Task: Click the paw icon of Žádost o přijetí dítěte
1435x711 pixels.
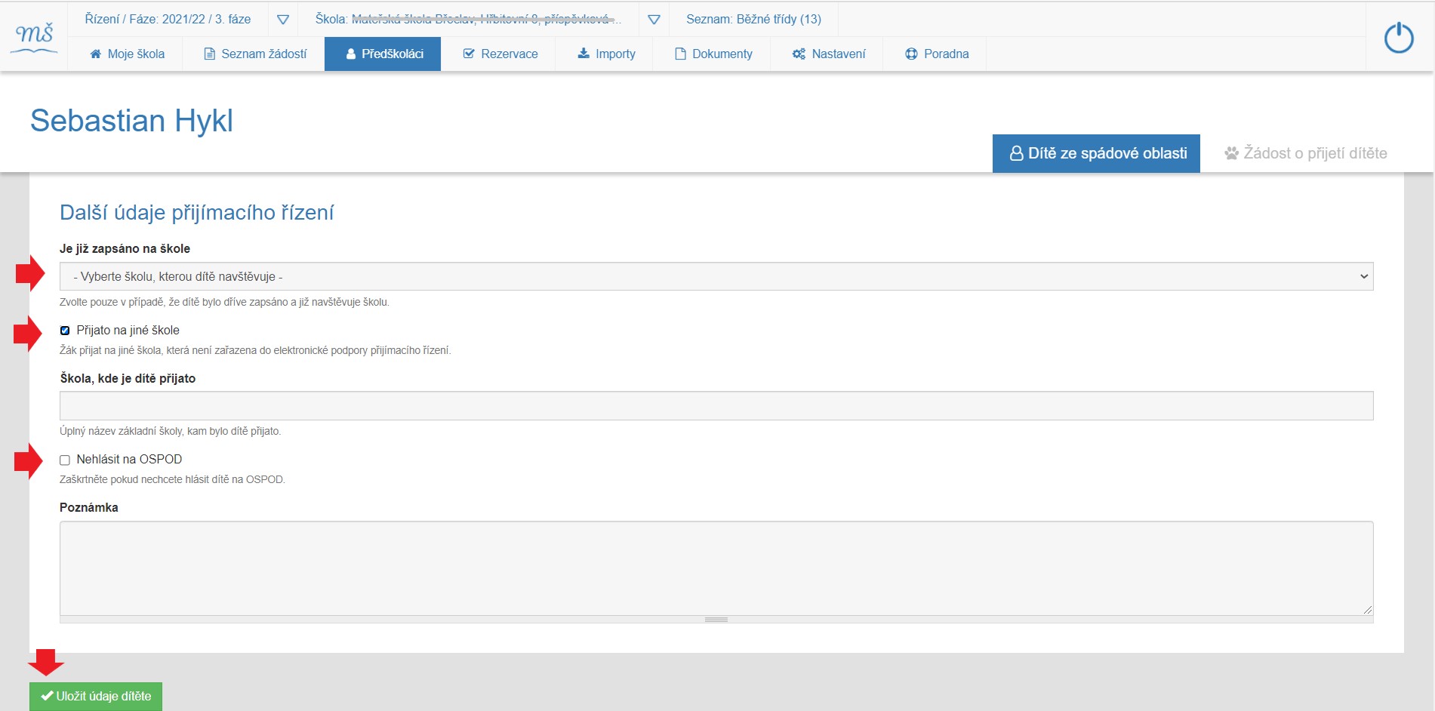Action: coord(1232,153)
